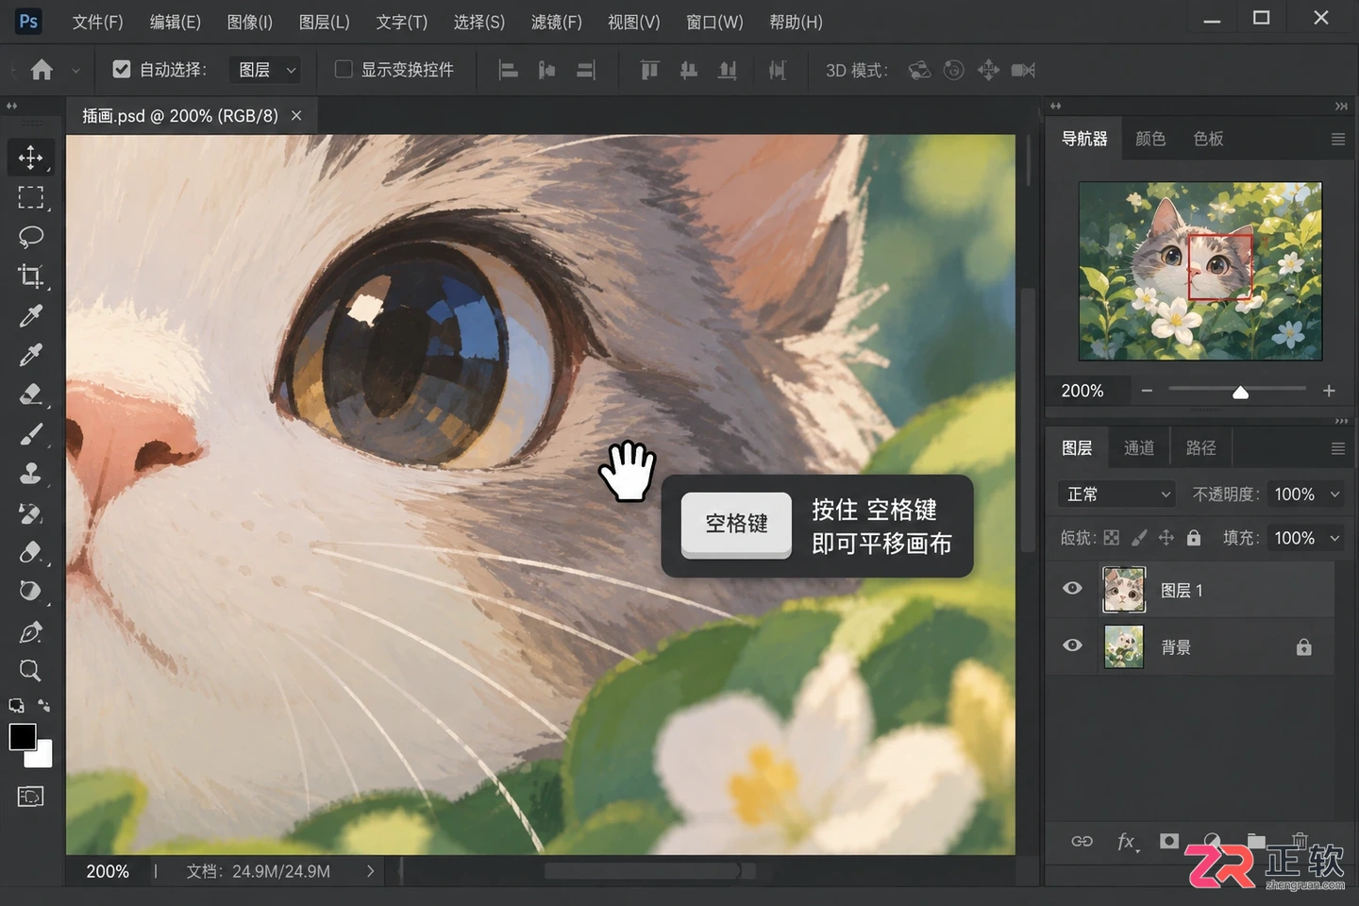Click the 3D video camera icon
Screen dimensions: 1359x906
[1023, 70]
